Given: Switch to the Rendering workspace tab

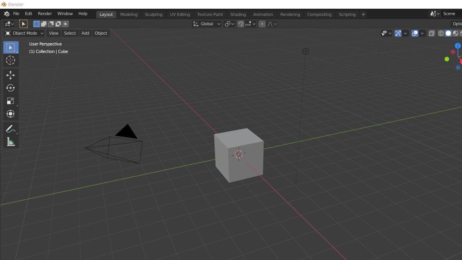Looking at the screenshot, I should point(290,14).
